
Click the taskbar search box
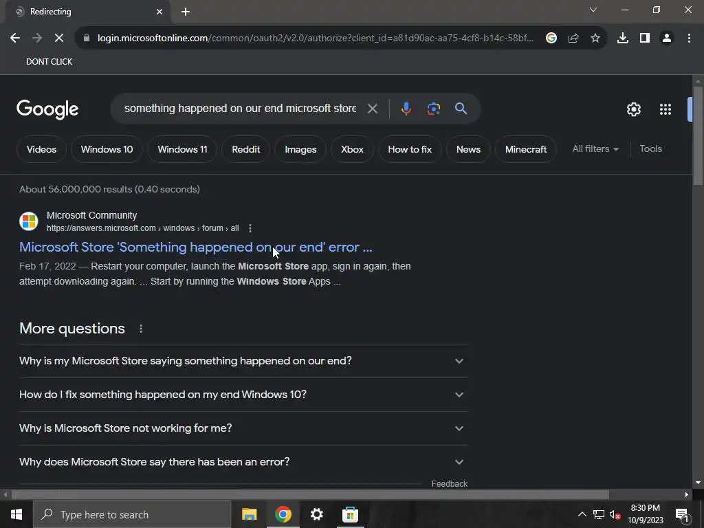[x=131, y=514]
